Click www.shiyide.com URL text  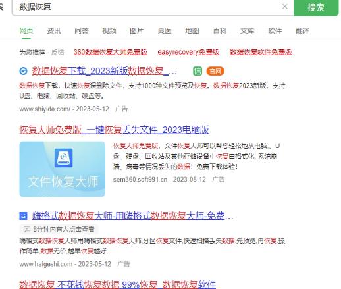45,109
